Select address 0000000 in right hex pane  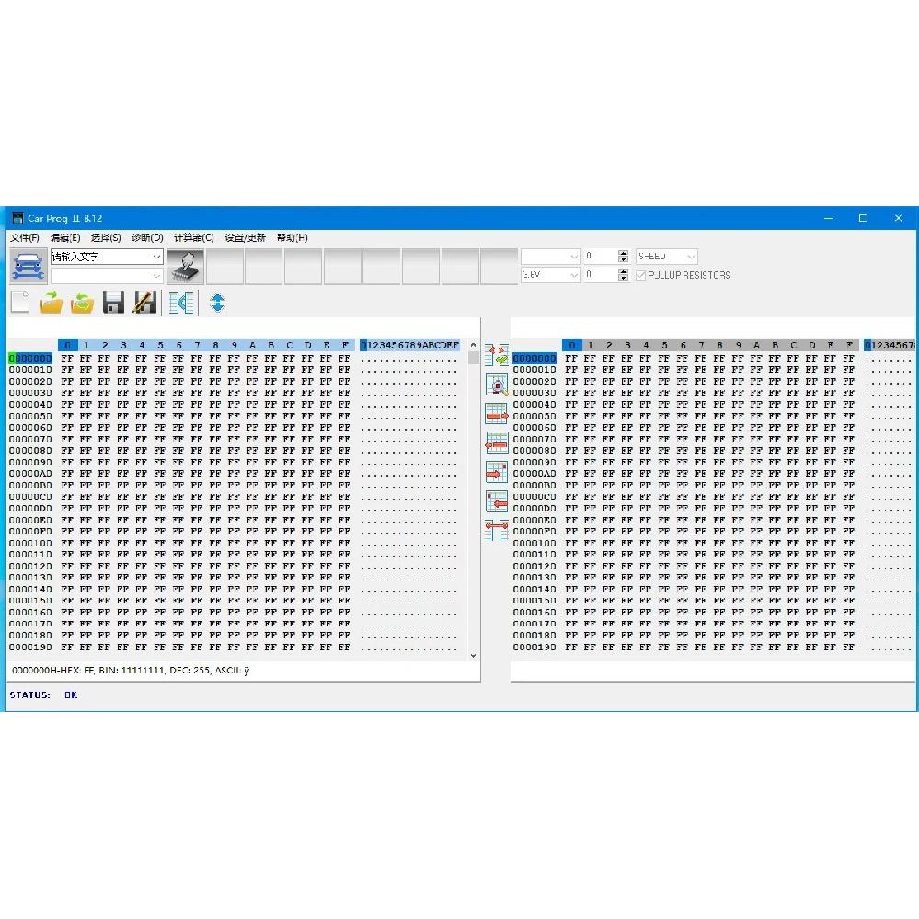click(x=534, y=358)
